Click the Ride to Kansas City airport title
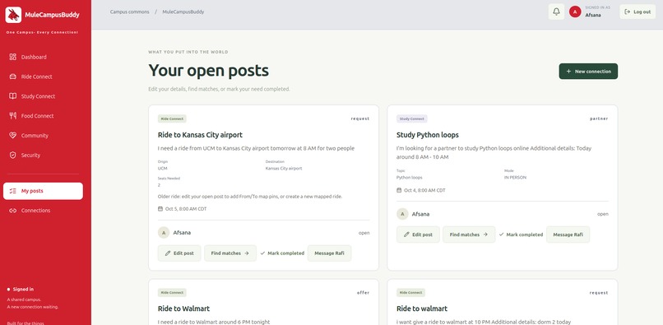 [200, 135]
